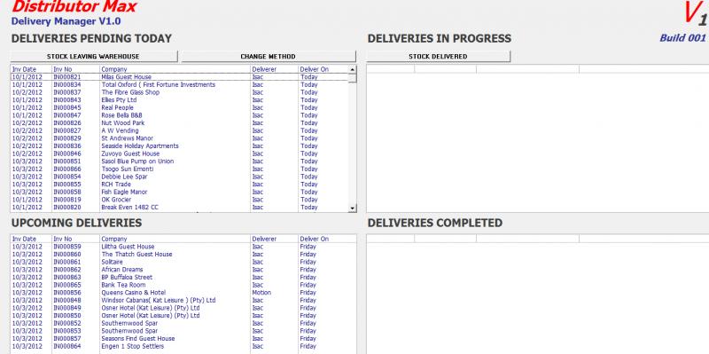Select the Engen 1 Stop Settlers row
Viewport: 709px width, 354px height.
183,347
